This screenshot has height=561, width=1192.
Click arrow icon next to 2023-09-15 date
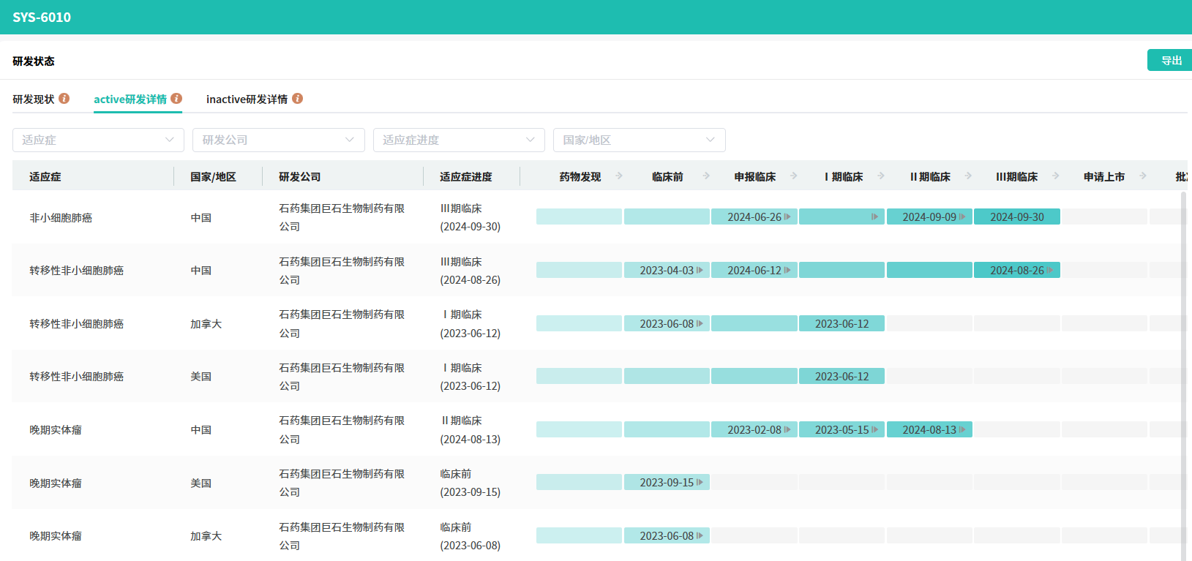coord(700,483)
